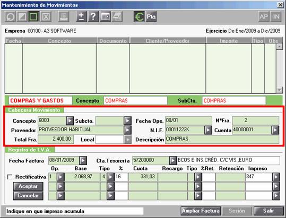Image resolution: width=286 pixels, height=218 pixels.
Task: Click the Total Fra. field showing 2.400,00
Action: tap(56, 140)
